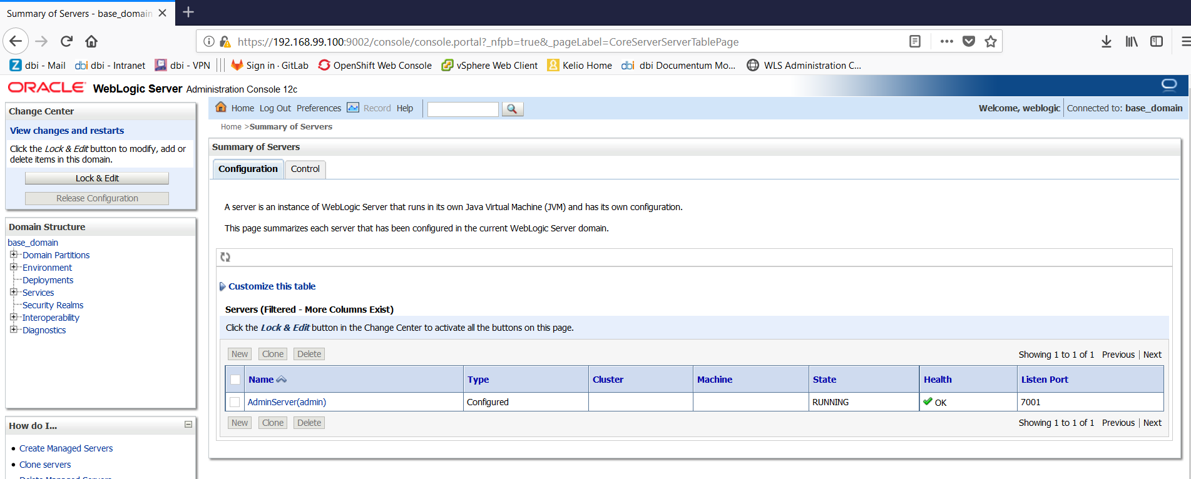
Task: Open a new browser tab with plus icon
Action: [188, 12]
